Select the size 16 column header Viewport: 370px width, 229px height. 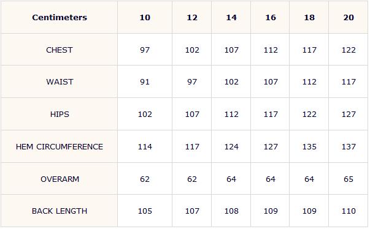tap(271, 17)
